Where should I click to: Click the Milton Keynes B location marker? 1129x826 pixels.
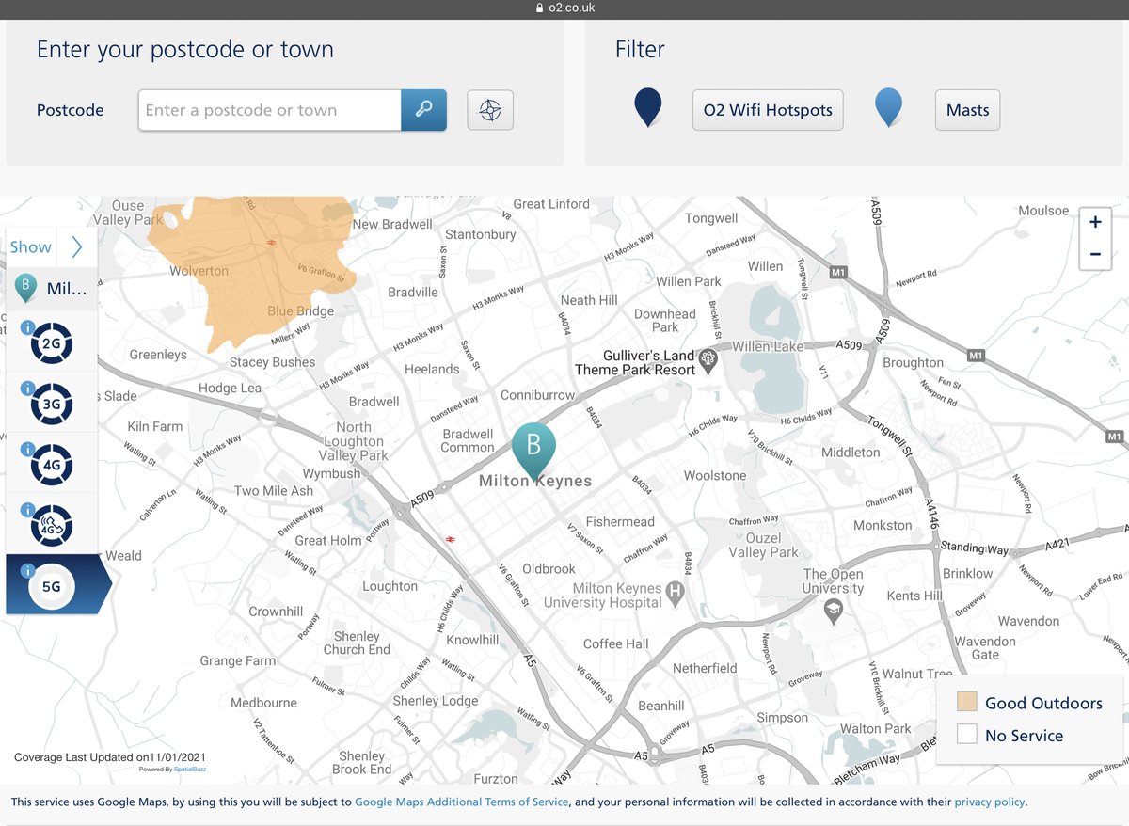click(533, 450)
